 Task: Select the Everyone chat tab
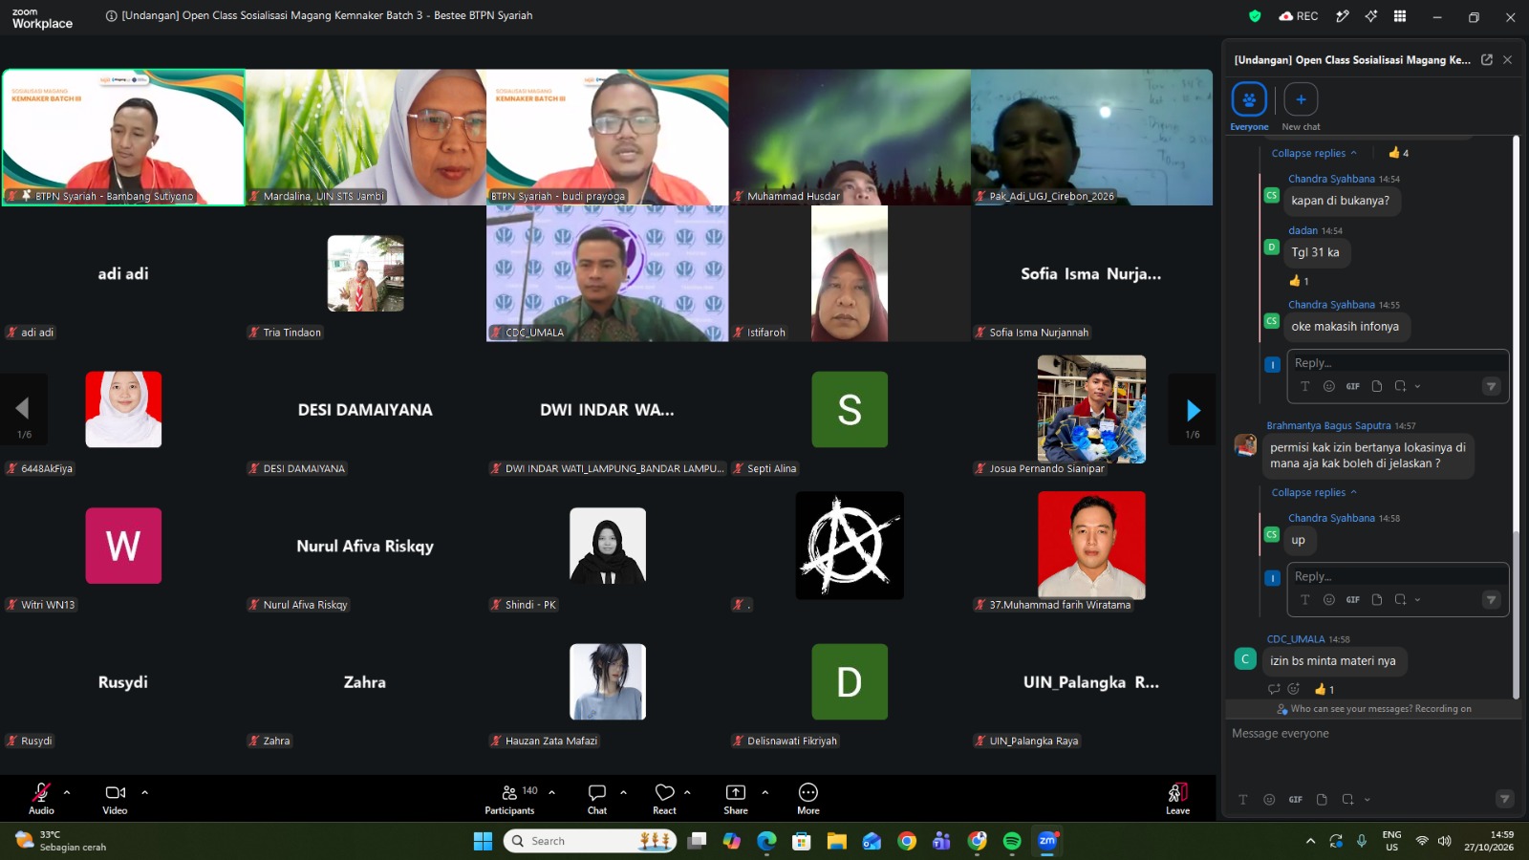pyautogui.click(x=1249, y=106)
